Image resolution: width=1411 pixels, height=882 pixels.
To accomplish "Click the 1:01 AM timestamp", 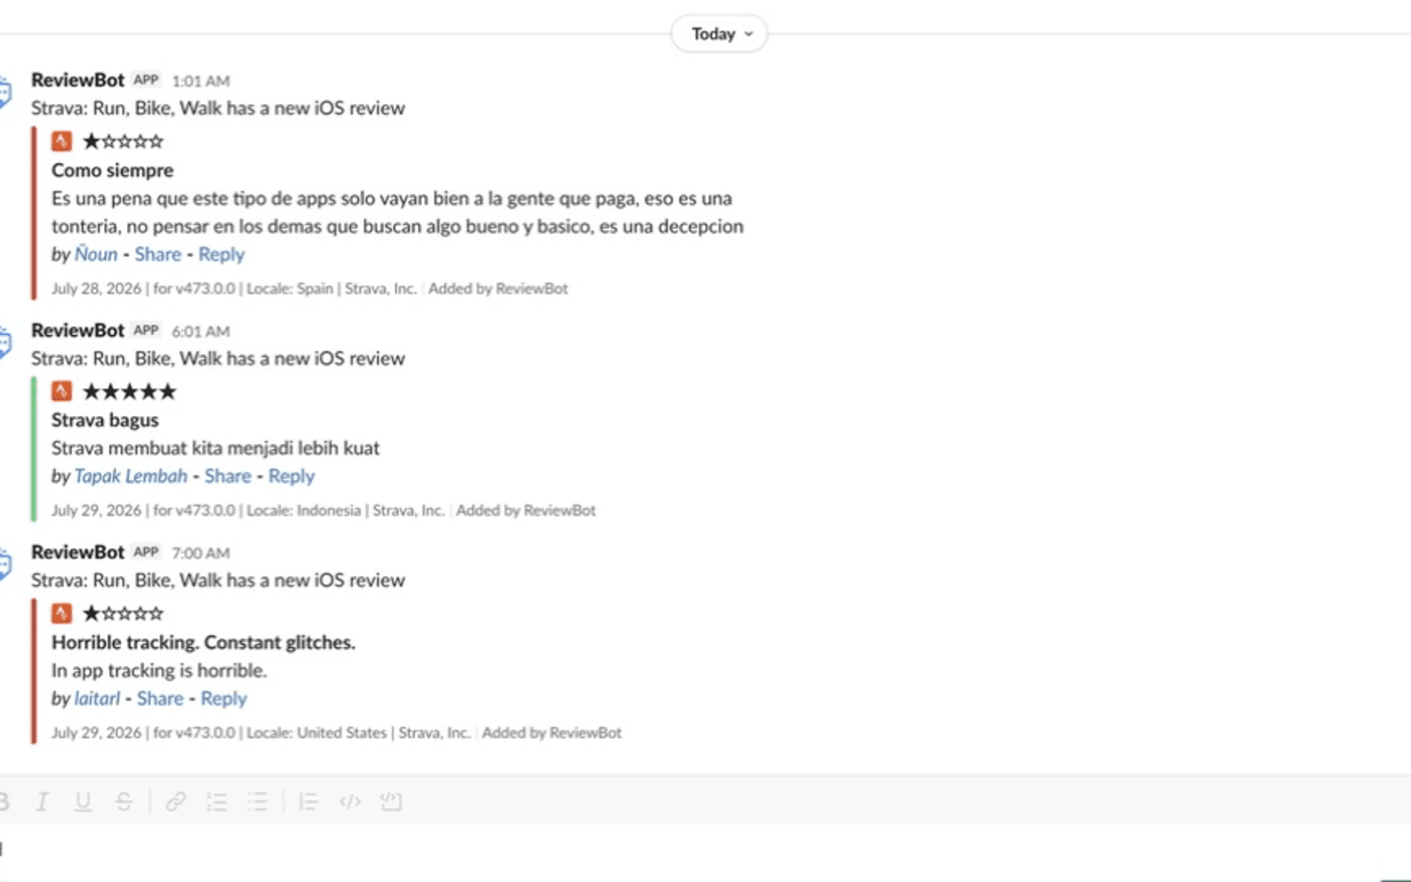I will coord(200,81).
